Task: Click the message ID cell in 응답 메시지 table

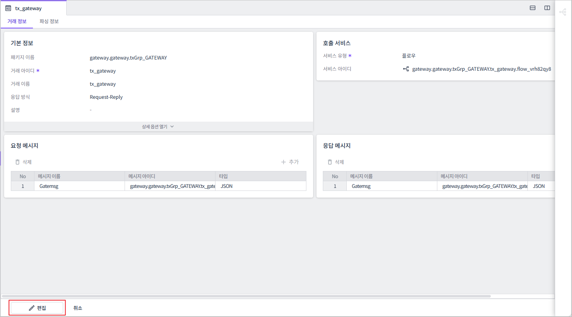Action: [483, 186]
